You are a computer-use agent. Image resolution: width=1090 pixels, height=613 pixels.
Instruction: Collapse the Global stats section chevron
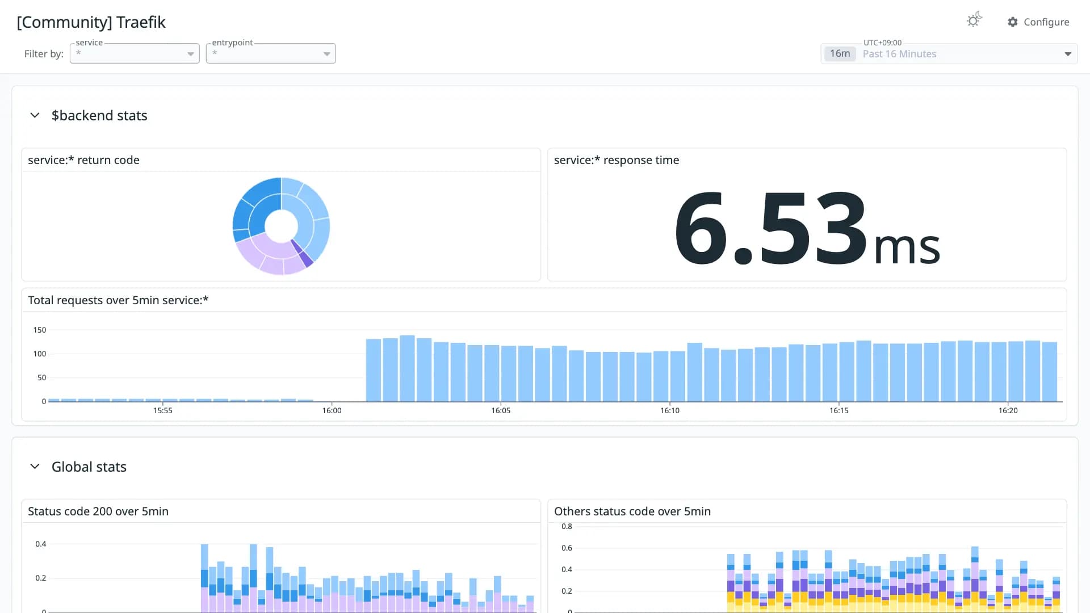pyautogui.click(x=35, y=467)
